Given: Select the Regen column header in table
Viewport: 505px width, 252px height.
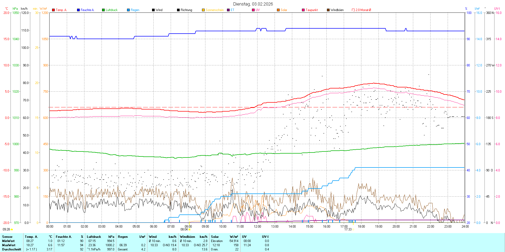Looking at the screenshot, I should click(x=123, y=237).
